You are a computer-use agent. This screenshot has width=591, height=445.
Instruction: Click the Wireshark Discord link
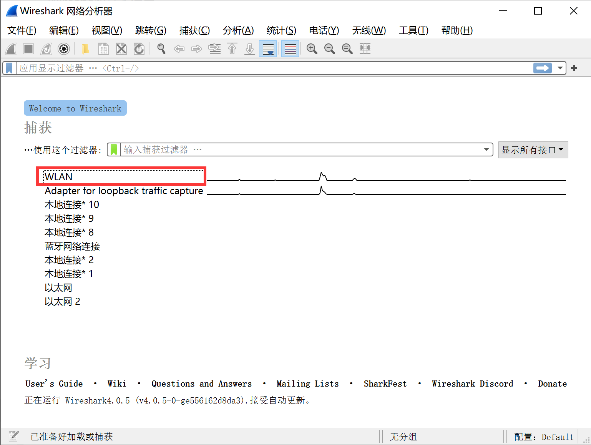[x=472, y=384]
